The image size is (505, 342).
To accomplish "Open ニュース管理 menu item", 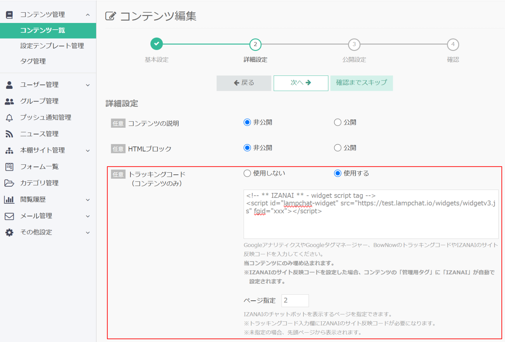I will pos(39,134).
